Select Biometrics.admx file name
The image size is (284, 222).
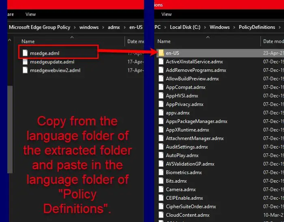[184, 172]
